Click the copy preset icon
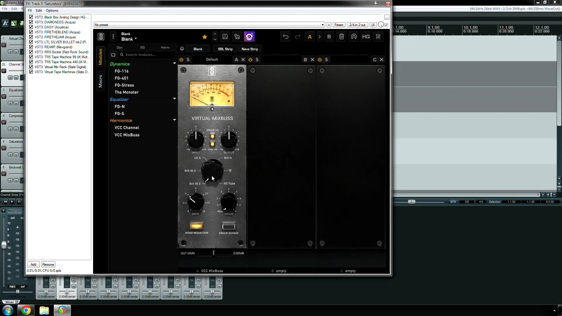This screenshot has height=316, width=562. [237, 37]
